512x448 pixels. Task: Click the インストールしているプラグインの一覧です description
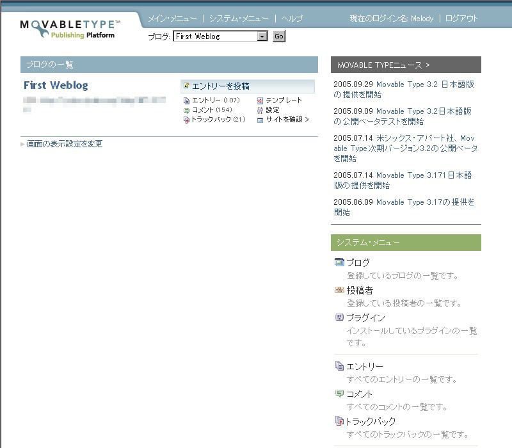coord(412,337)
